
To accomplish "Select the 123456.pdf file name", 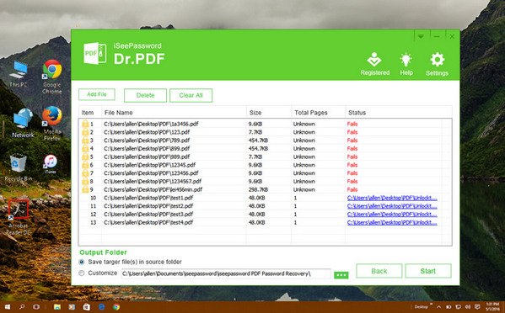I will (x=151, y=173).
